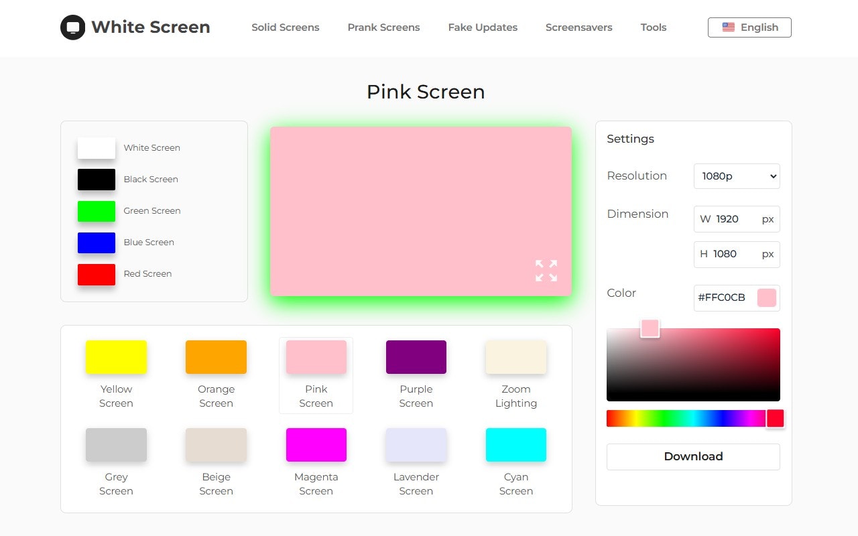Click the Pink Screen page heading
The image size is (858, 536).
426,92
